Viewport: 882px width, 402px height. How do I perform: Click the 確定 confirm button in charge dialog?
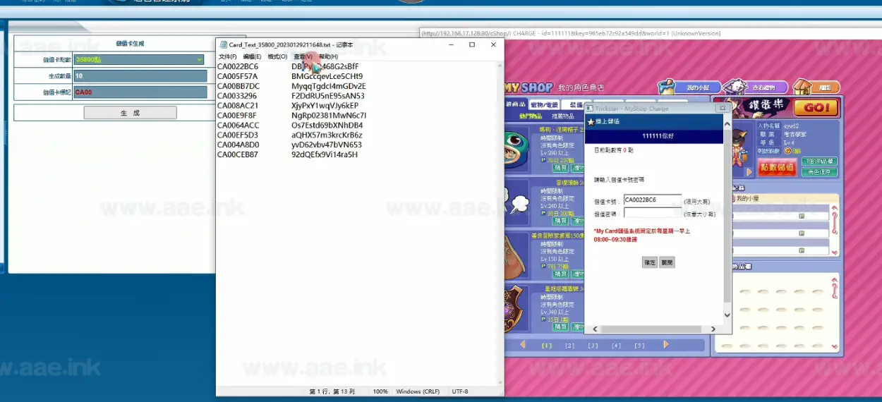(x=649, y=262)
